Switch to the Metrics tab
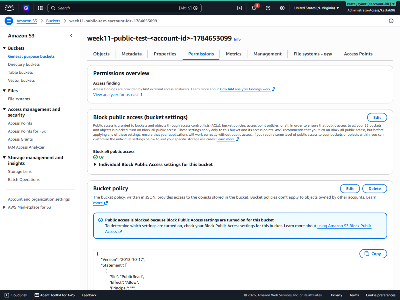Screen dimensions: 400x300 [x=234, y=54]
